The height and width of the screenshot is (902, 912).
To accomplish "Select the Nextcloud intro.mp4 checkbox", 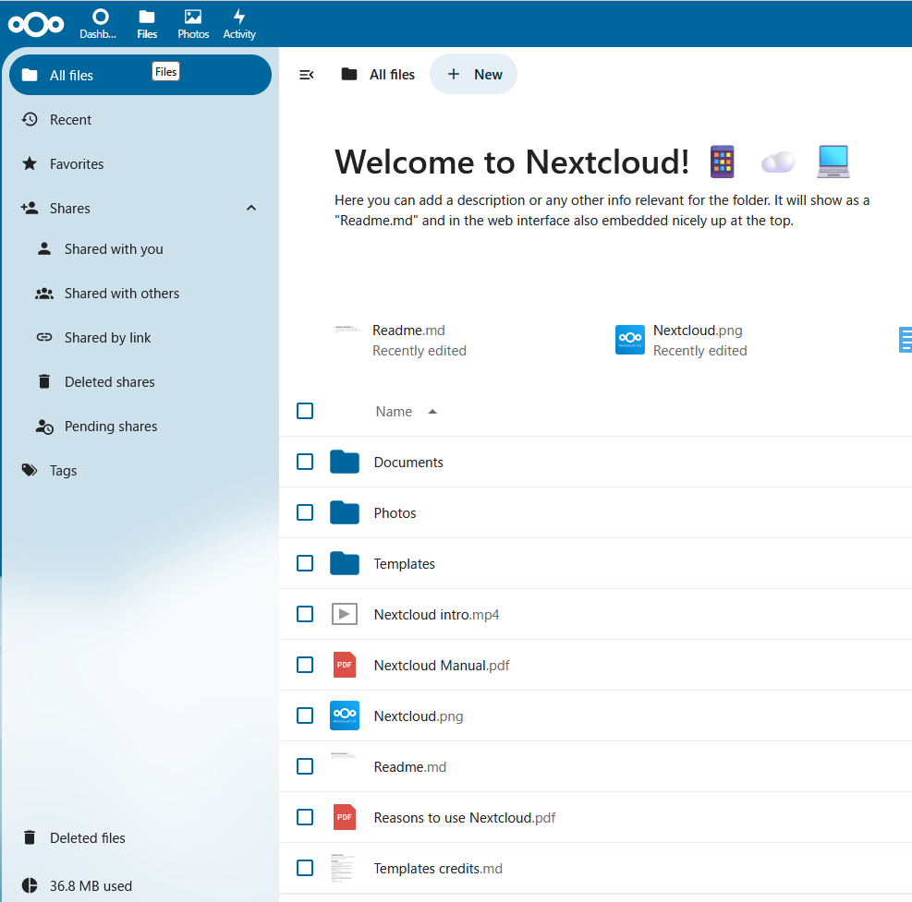I will (x=305, y=614).
